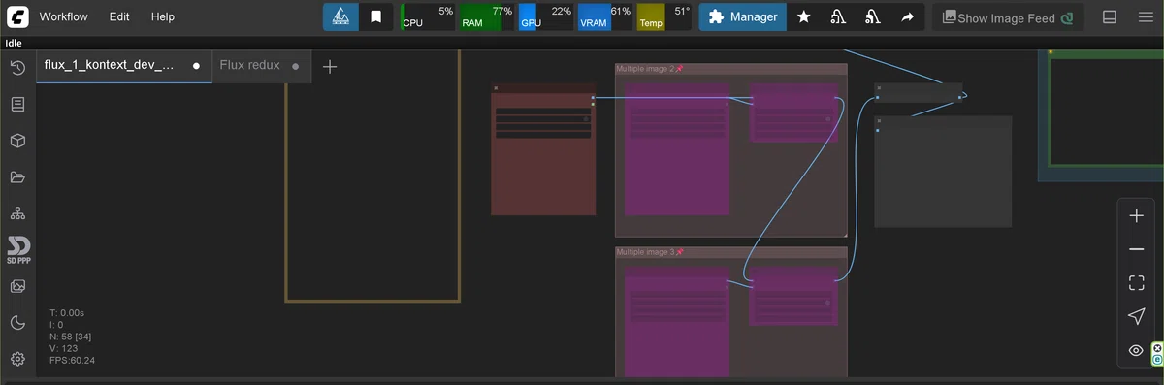Zoom in canvas with plus button
Image resolution: width=1164 pixels, height=385 pixels.
1137,216
